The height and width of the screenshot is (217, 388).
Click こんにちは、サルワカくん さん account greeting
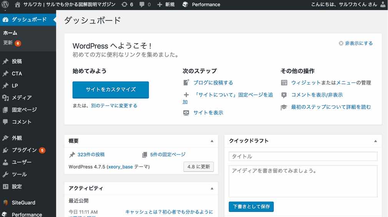[344, 5]
